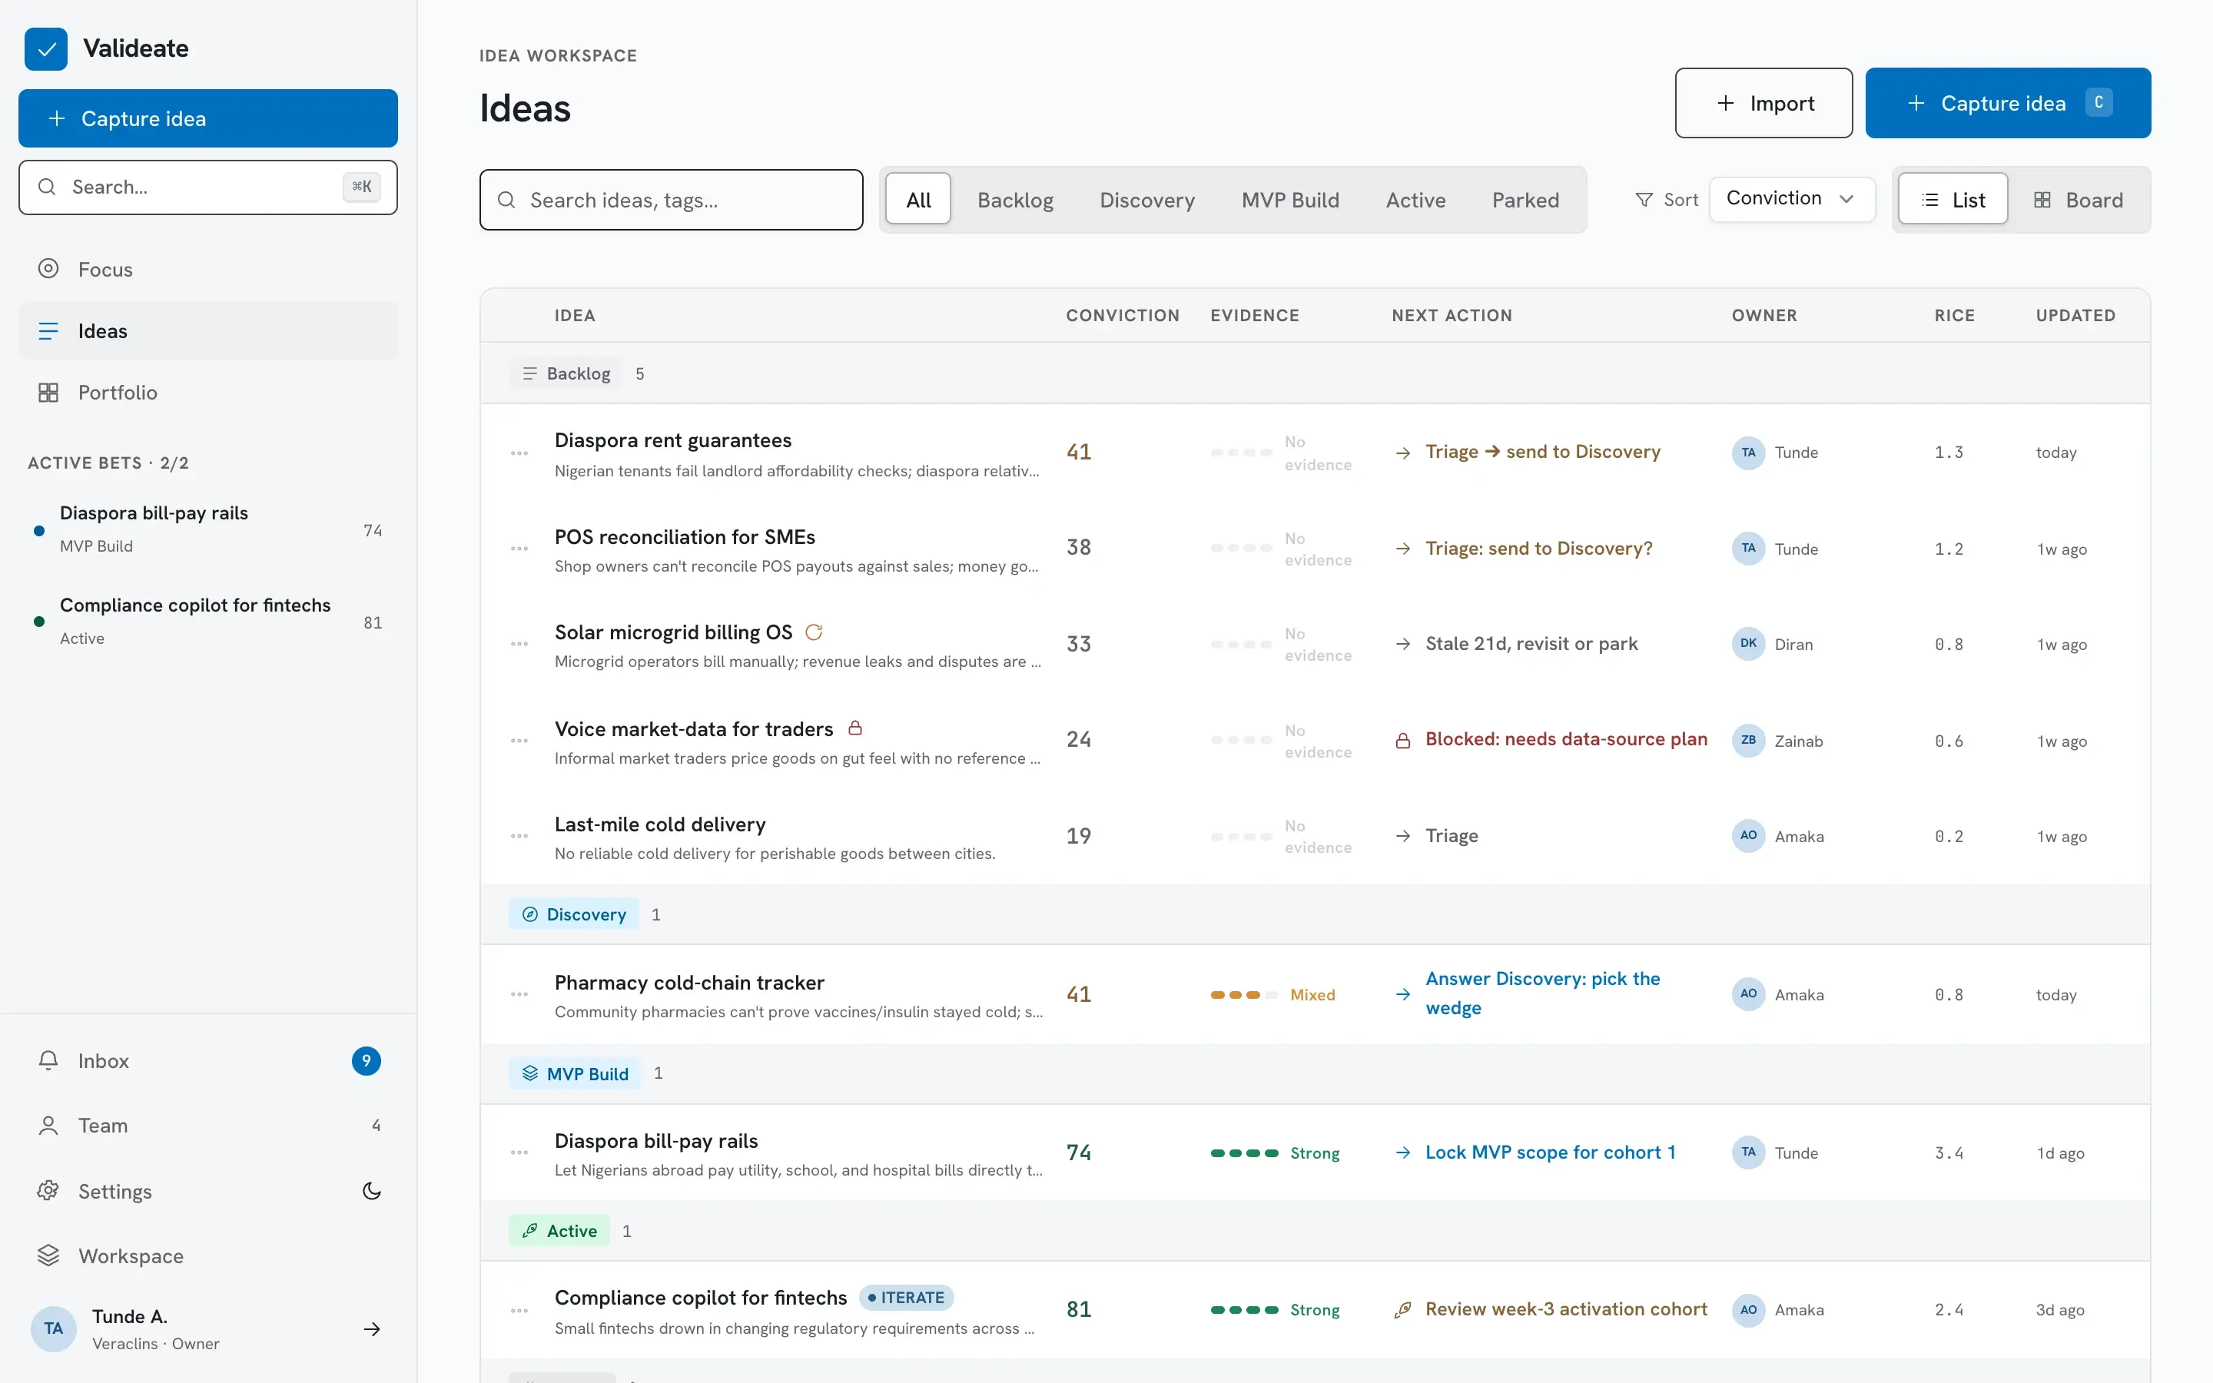
Task: Click Capture idea button in header
Action: [x=2007, y=102]
